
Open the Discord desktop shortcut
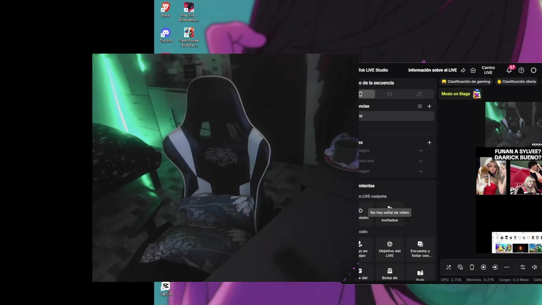click(x=166, y=36)
